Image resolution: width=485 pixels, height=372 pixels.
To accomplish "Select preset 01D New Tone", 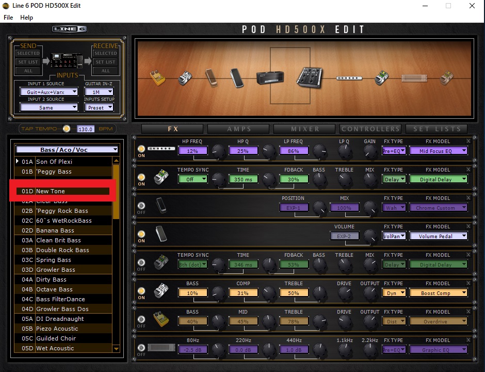I will point(63,191).
